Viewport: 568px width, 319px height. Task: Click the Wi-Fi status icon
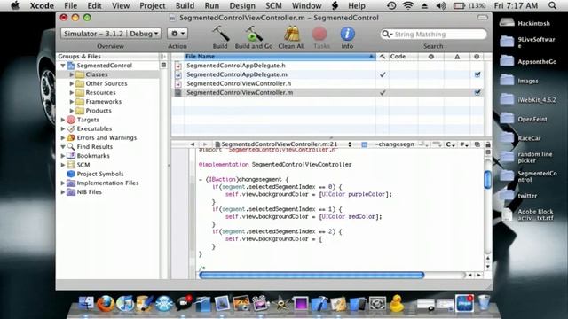click(408, 6)
